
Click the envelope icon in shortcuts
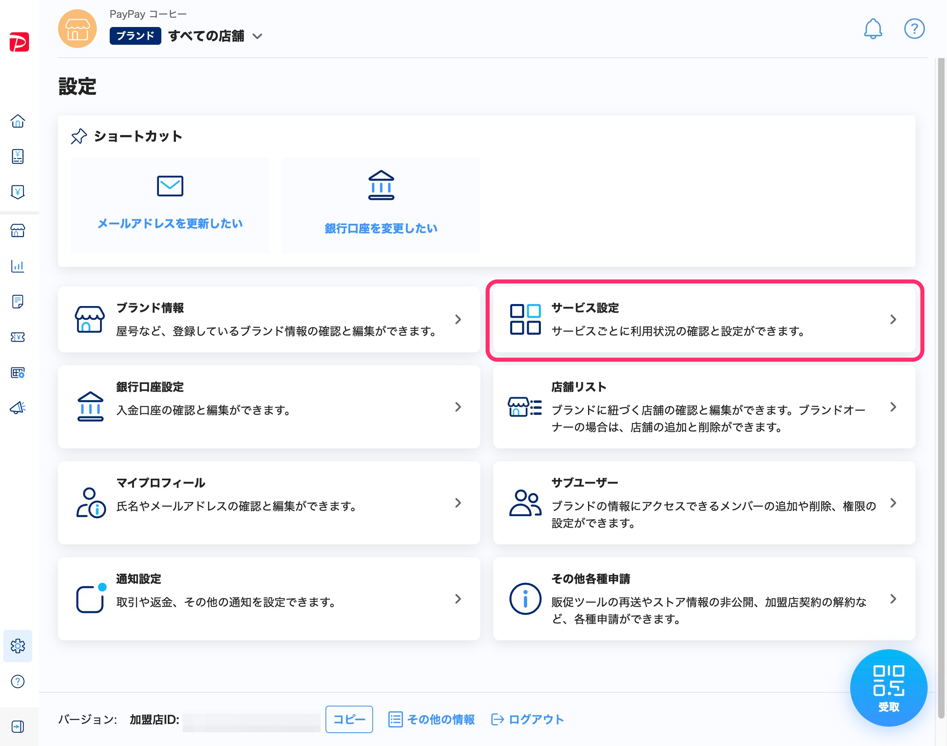pos(170,186)
